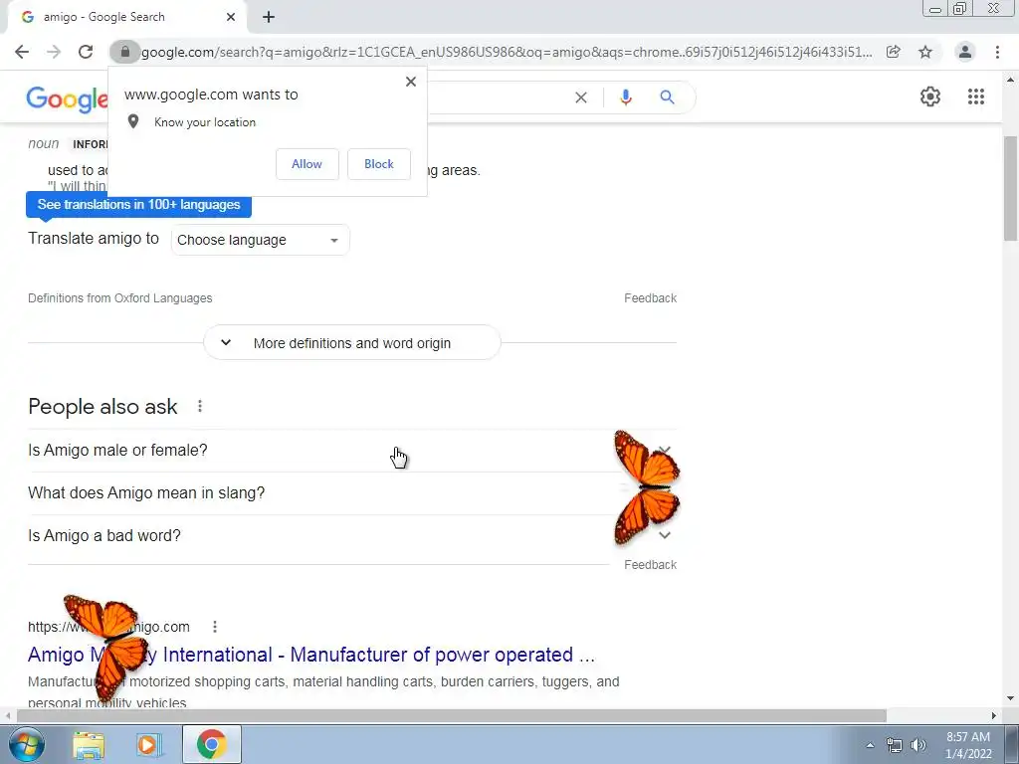Click See translations in 100+ languages tooltip
The width and height of the screenshot is (1019, 764).
138,204
